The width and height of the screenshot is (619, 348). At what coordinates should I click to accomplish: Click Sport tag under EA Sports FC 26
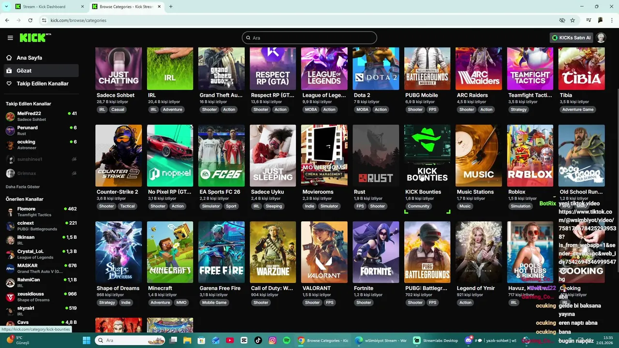[x=231, y=206]
